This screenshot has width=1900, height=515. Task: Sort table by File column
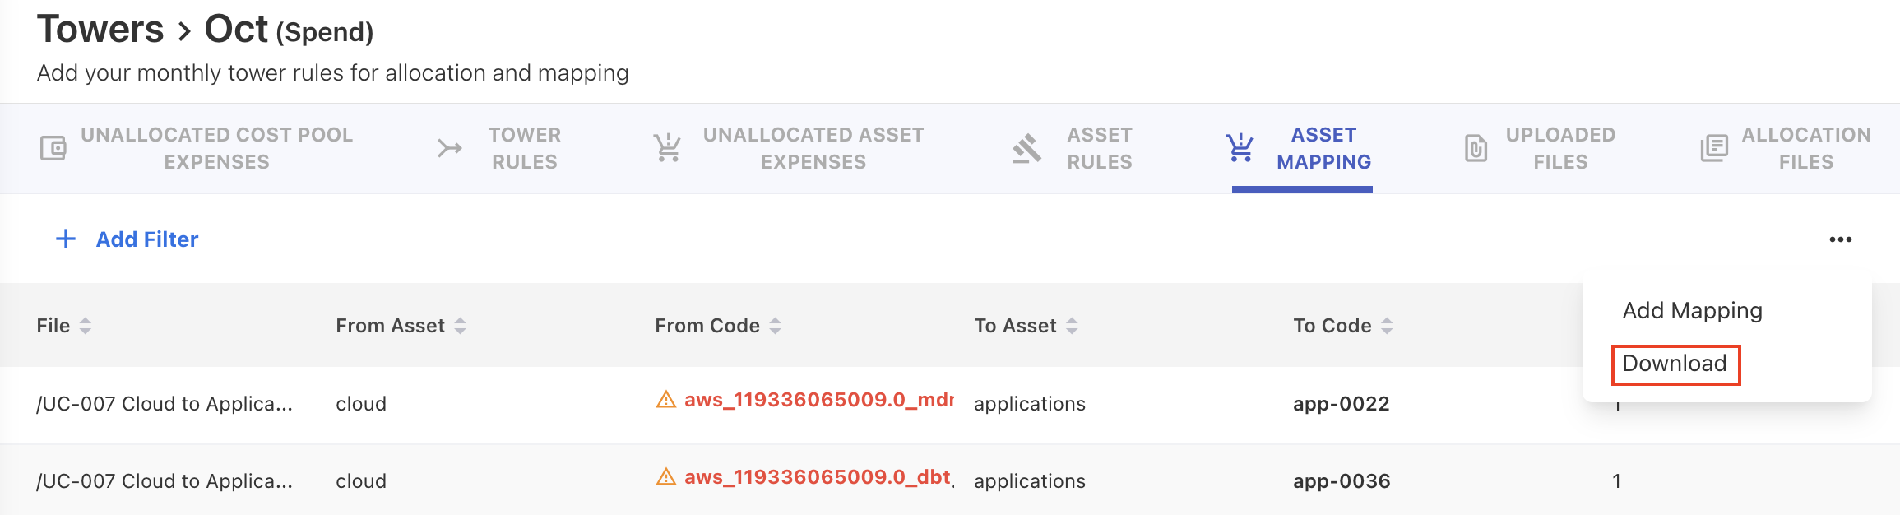(x=86, y=326)
